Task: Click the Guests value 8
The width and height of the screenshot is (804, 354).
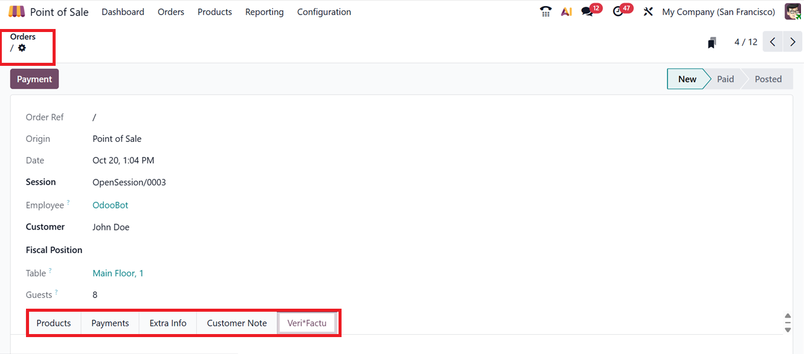Action: [x=95, y=295]
